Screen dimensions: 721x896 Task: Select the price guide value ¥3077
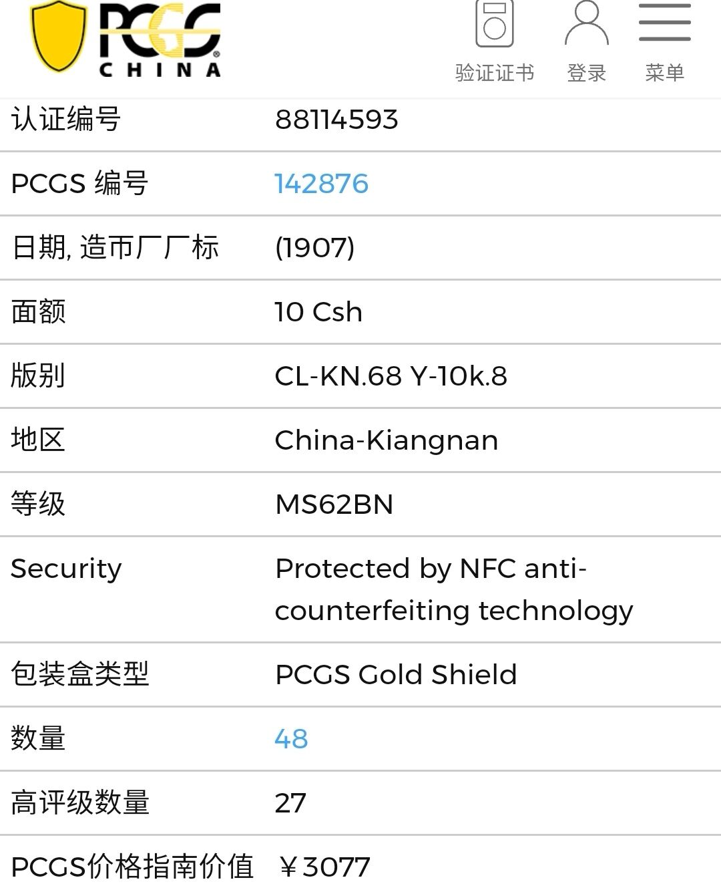coord(324,867)
